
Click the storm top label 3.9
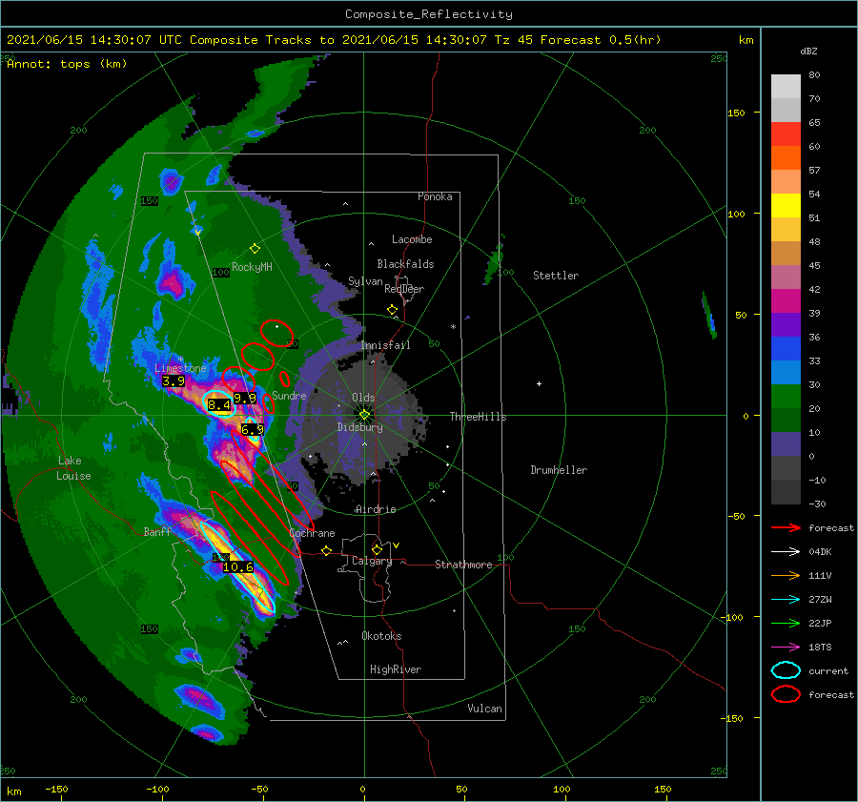[x=174, y=381]
